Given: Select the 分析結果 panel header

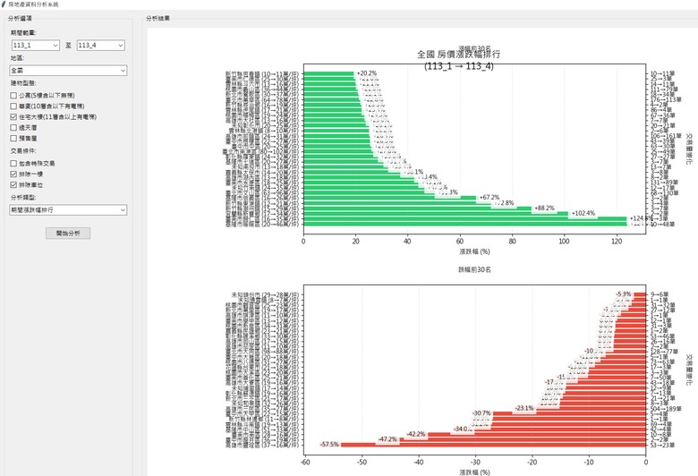Looking at the screenshot, I should point(158,18).
